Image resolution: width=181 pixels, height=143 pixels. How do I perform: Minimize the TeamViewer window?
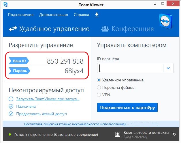click(x=155, y=4)
